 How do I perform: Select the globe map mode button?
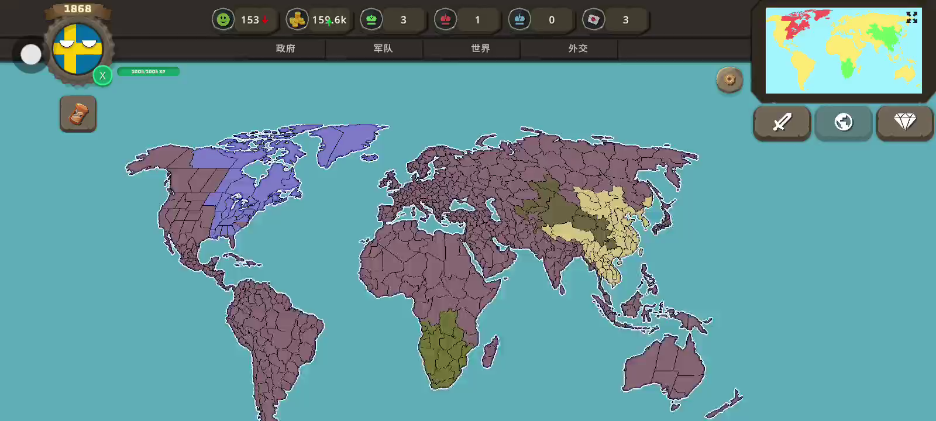point(843,123)
